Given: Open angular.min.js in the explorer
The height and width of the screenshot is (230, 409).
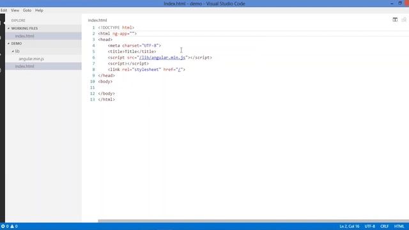Looking at the screenshot, I should [43, 59].
